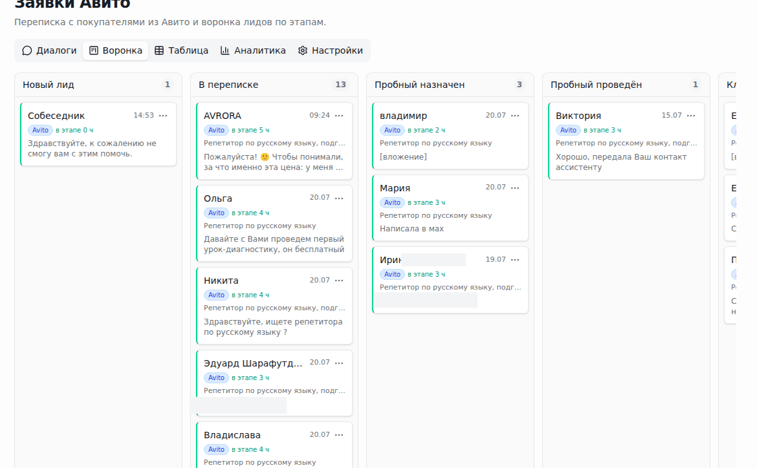This screenshot has width=757, height=468.
Task: Open the Никита lead card name
Action: (x=221, y=281)
